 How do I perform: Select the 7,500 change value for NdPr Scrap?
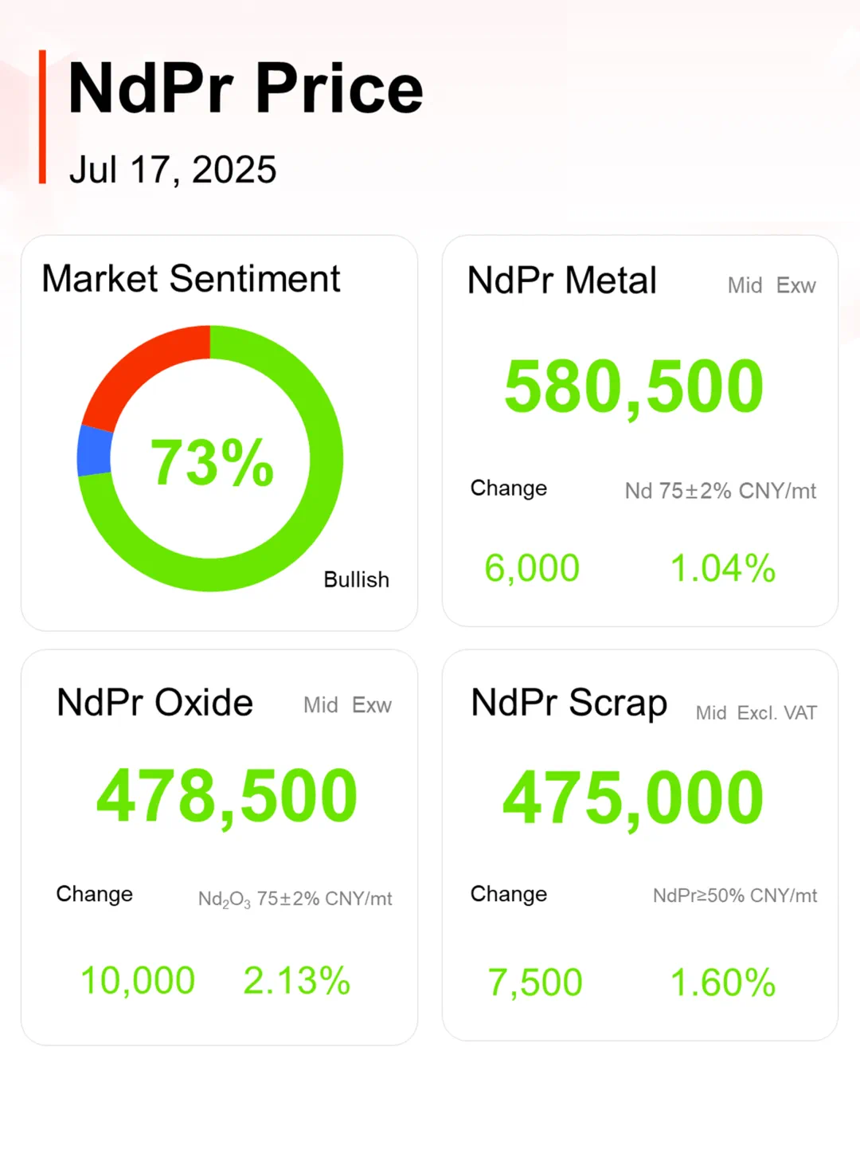pos(535,982)
